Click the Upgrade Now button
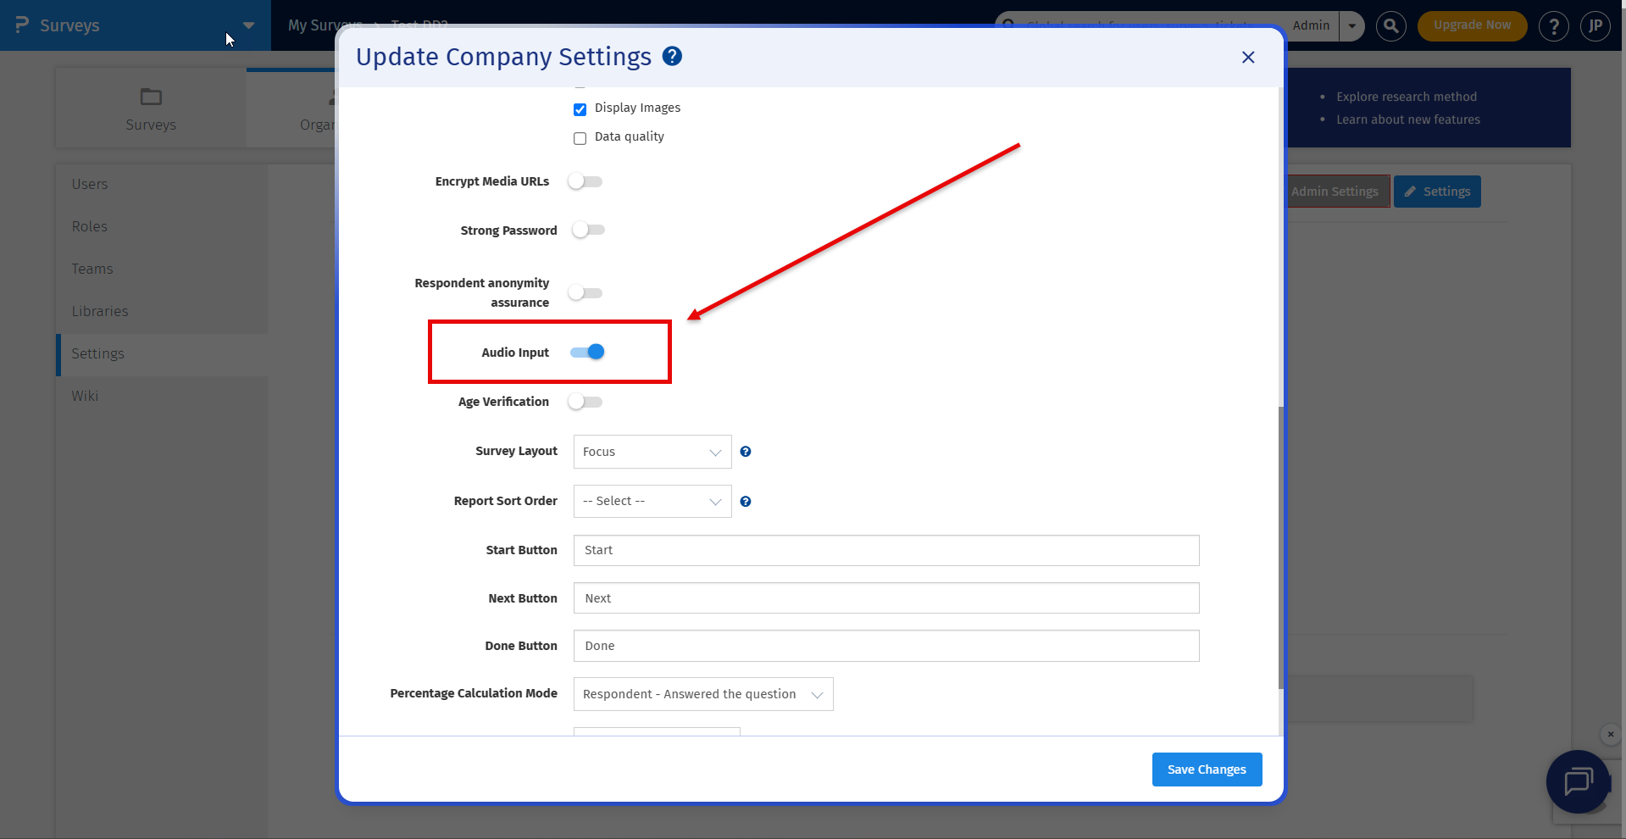This screenshot has height=839, width=1626. click(1472, 25)
